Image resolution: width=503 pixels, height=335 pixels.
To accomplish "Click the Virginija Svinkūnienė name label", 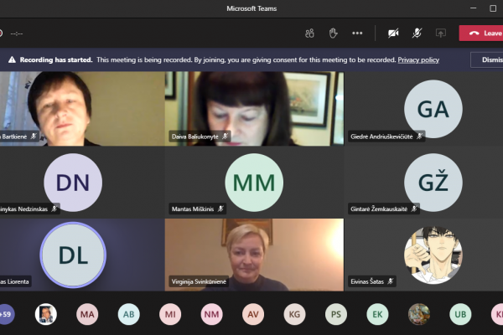I will [199, 281].
